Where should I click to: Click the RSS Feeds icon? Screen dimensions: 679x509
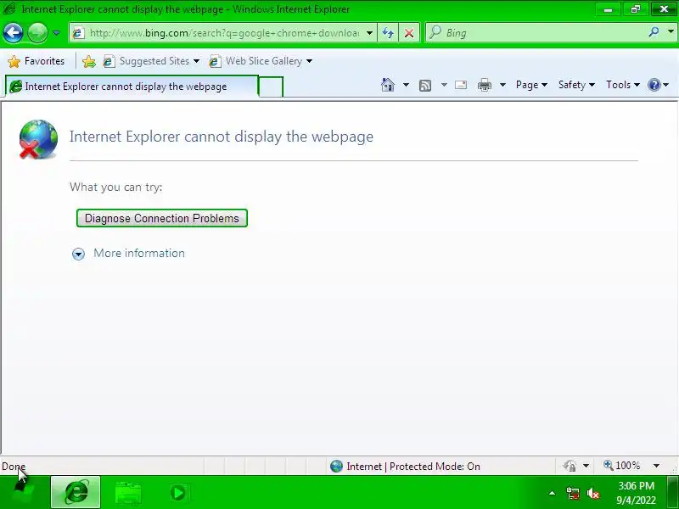pyautogui.click(x=425, y=86)
